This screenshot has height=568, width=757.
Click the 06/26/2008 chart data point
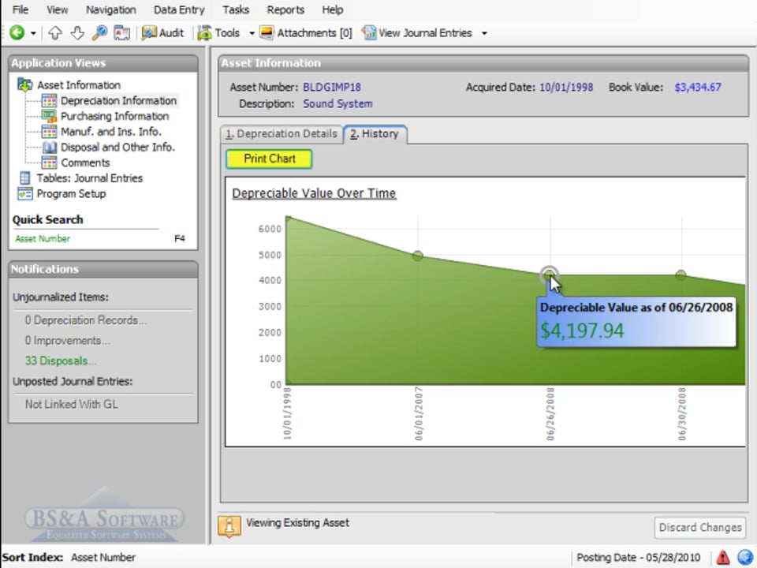click(550, 275)
